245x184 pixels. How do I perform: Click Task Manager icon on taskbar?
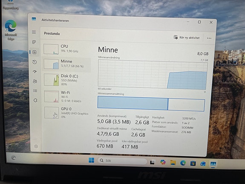(x=213, y=164)
